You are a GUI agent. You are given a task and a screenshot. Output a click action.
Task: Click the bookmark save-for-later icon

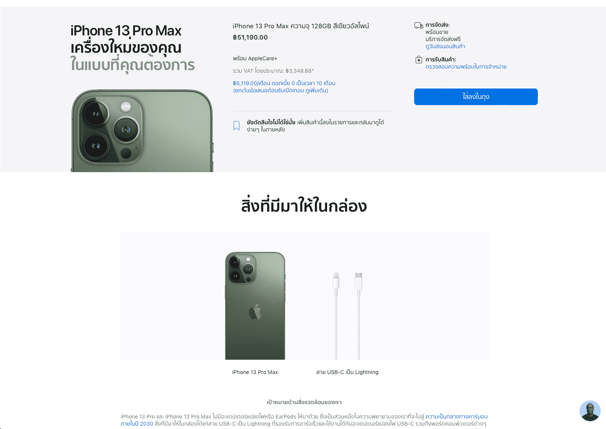236,126
